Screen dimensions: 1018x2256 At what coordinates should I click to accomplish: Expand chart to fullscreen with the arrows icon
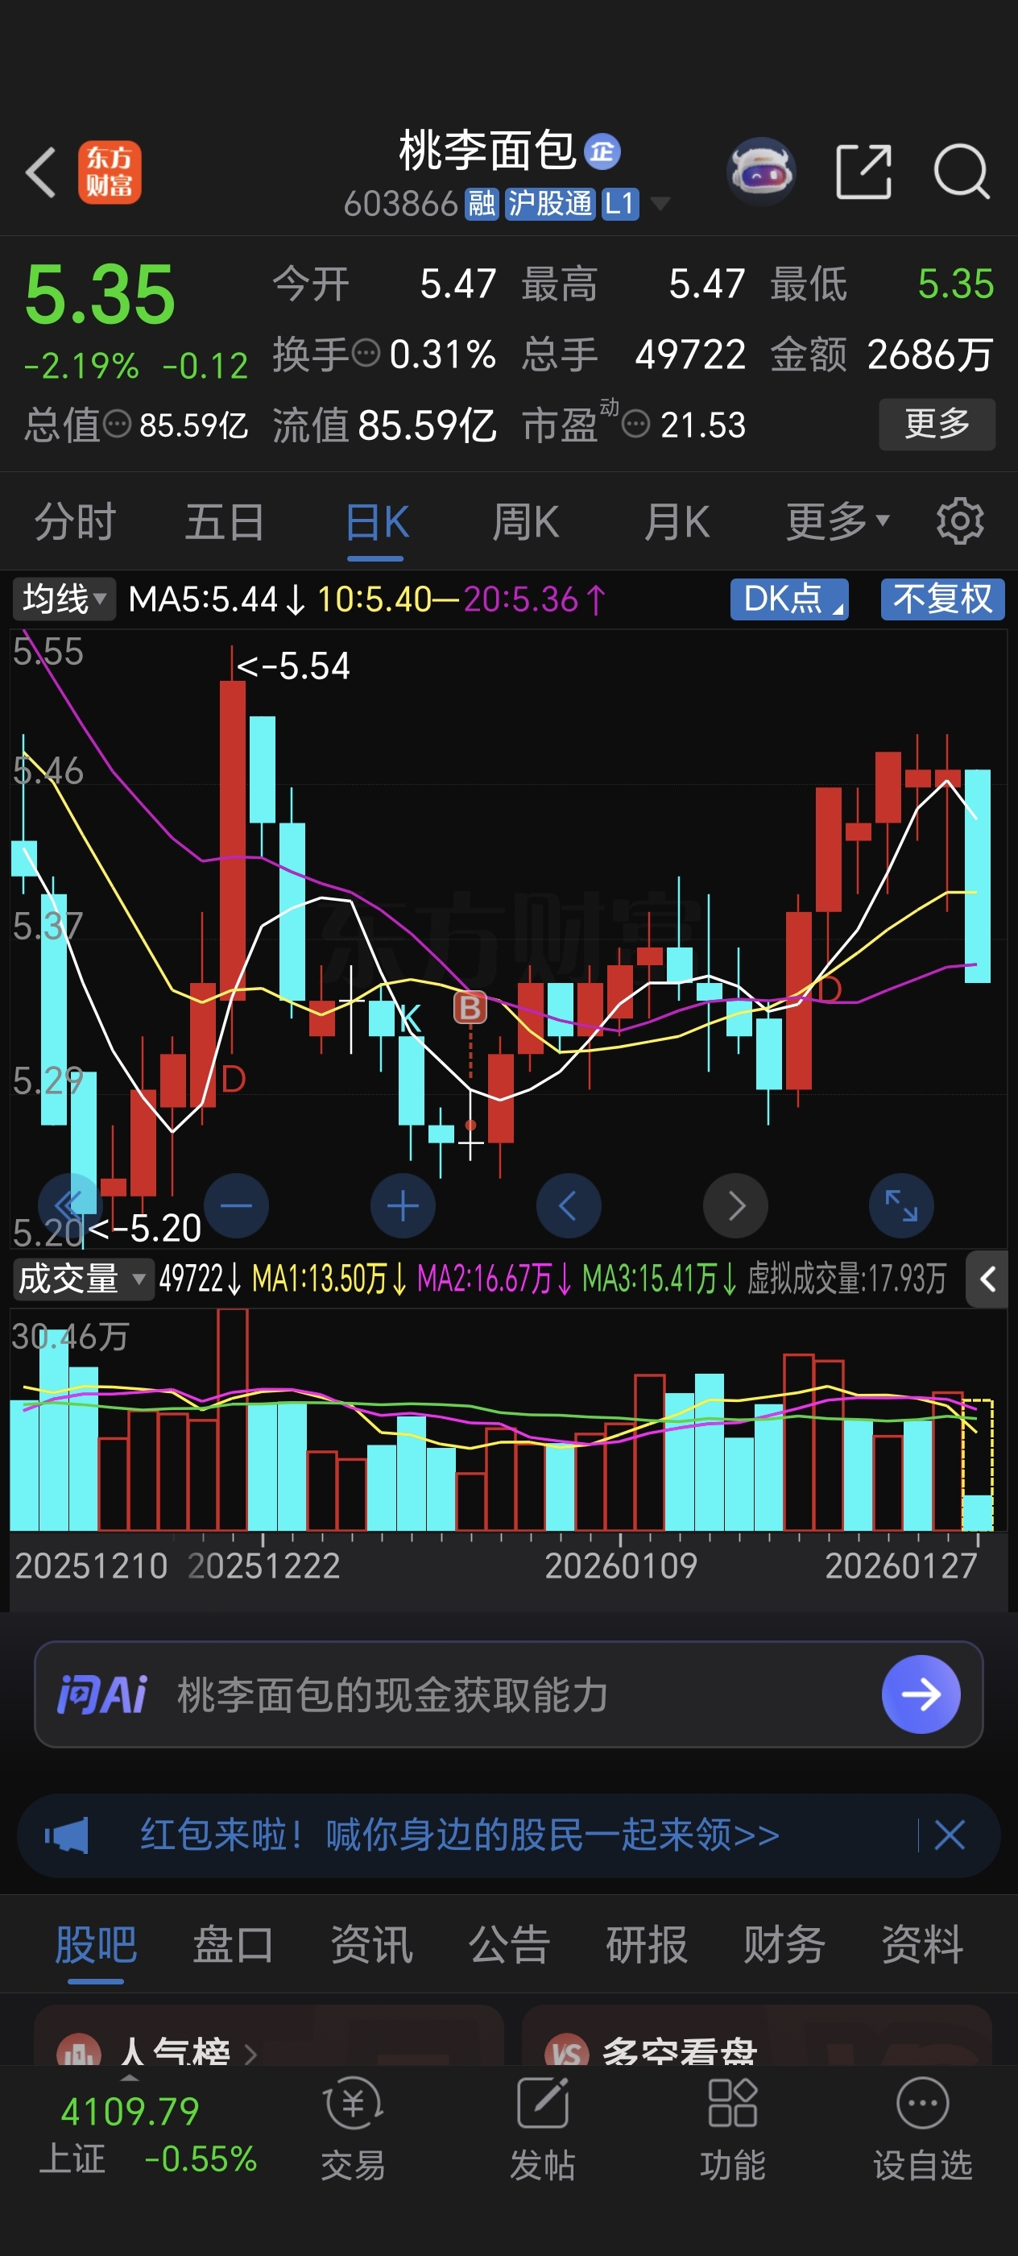pos(900,1206)
